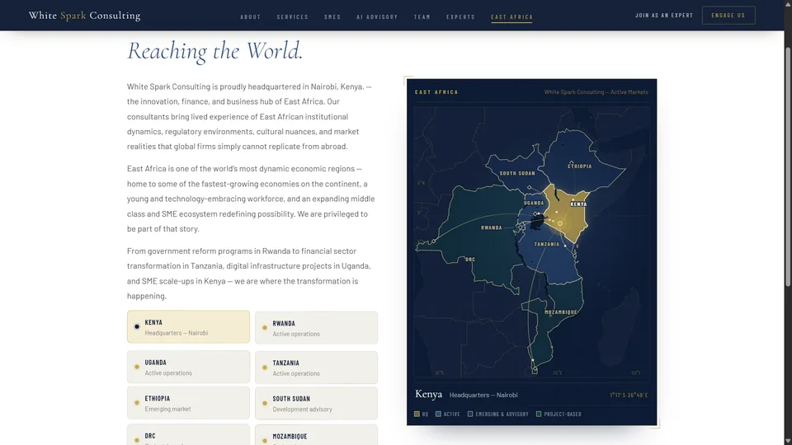Open the SMEs navigation item

[x=332, y=16]
